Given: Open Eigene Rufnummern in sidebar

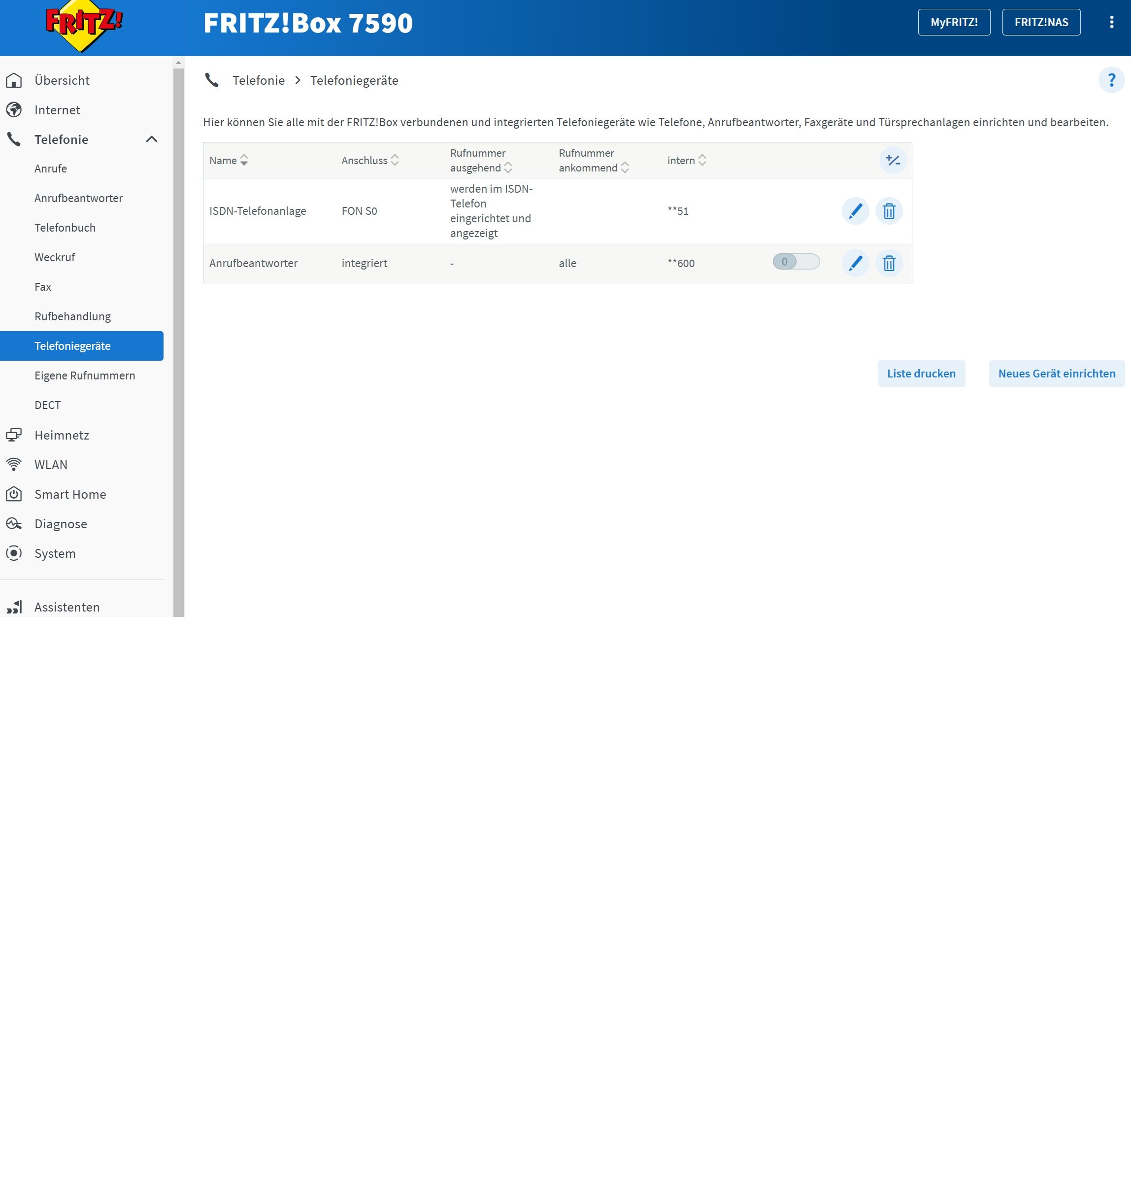Looking at the screenshot, I should click(x=84, y=375).
